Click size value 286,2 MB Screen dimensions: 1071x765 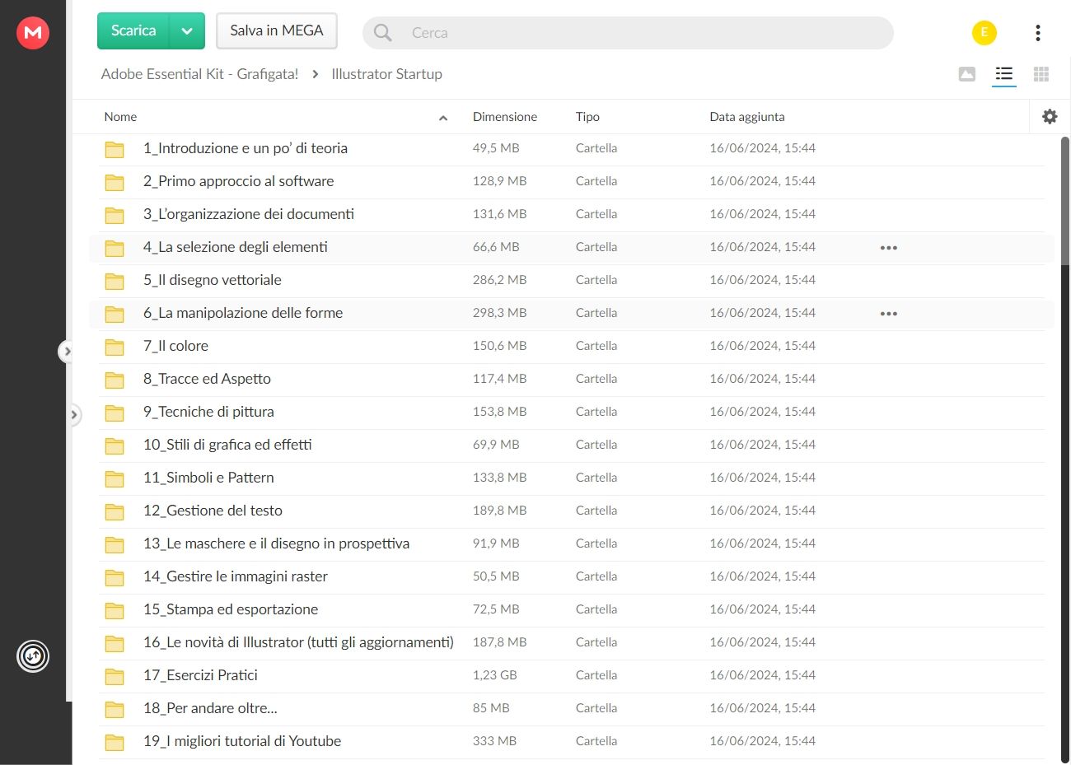coord(499,280)
